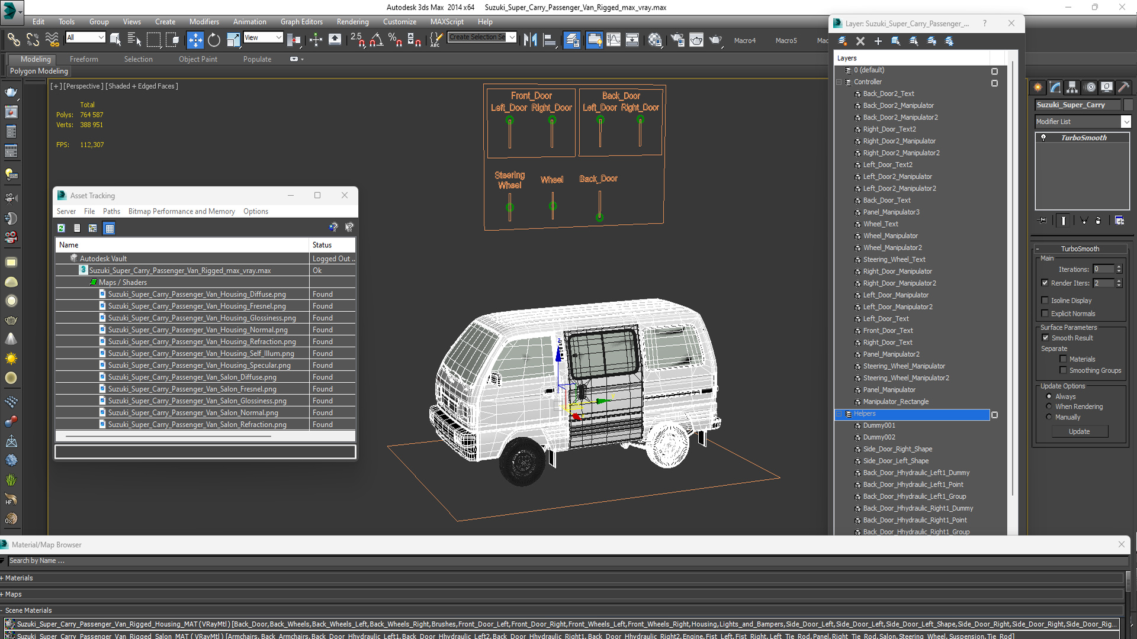
Task: Open Render Setup teapot icon
Action: coord(677,40)
